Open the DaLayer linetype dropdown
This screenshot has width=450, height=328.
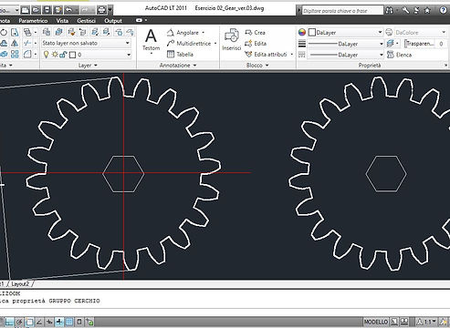[345, 55]
